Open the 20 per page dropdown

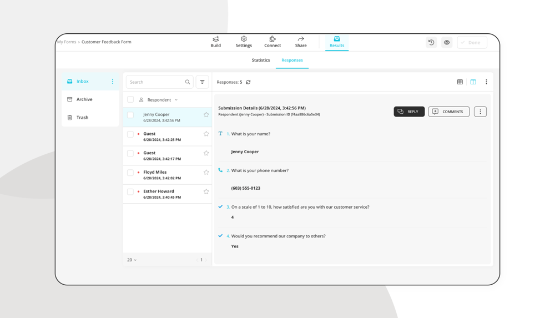point(132,260)
